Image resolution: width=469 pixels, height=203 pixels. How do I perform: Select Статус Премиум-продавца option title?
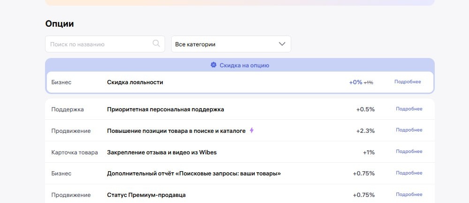146,195
